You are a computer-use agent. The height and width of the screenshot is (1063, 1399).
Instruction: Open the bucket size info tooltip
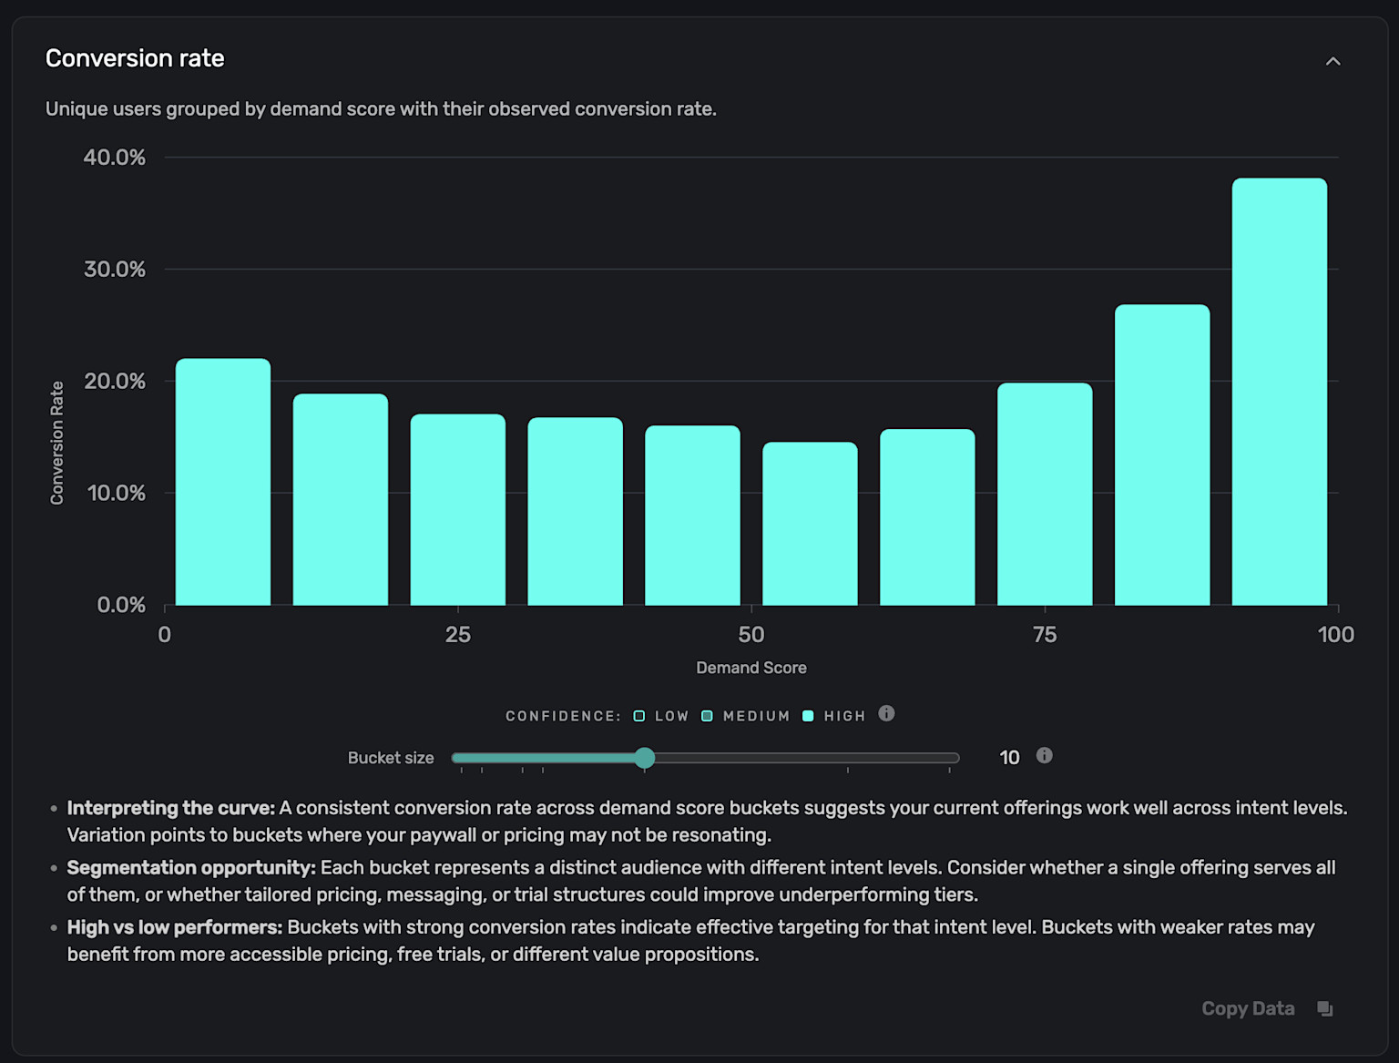[1045, 756]
